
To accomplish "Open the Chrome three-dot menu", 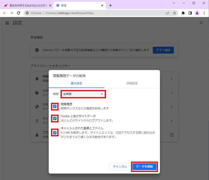I will tap(204, 13).
